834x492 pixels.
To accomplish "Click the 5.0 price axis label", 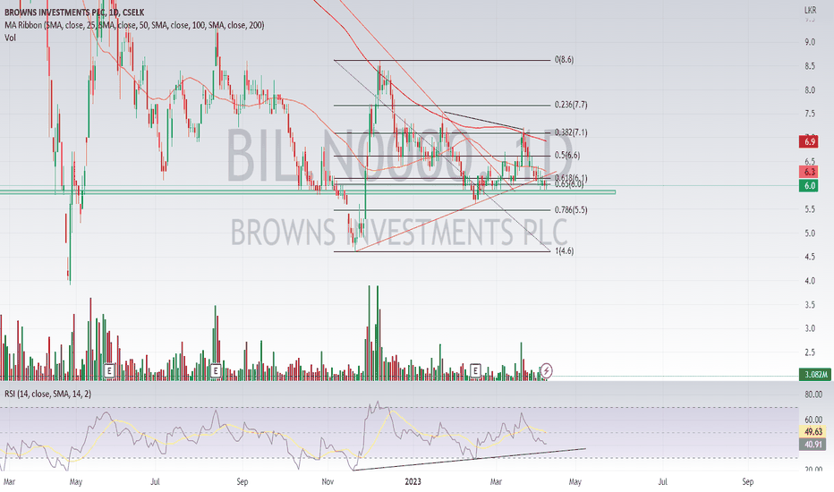I will pos(810,233).
